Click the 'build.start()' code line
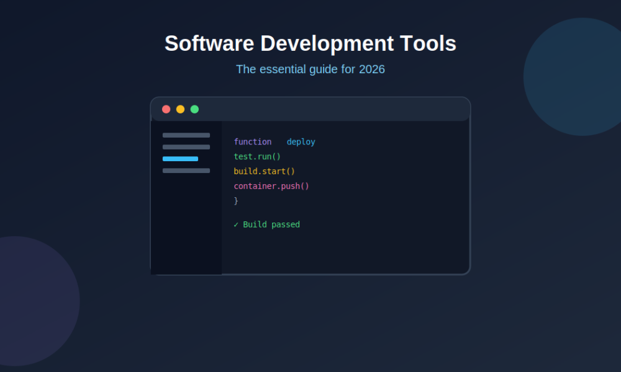The height and width of the screenshot is (372, 621). (x=264, y=171)
